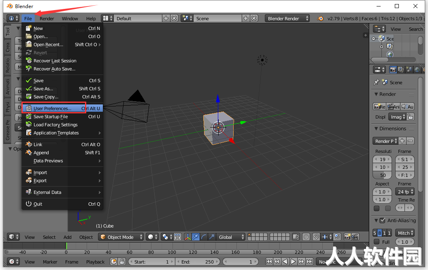Click the World globe icon in outliner

click(390, 54)
